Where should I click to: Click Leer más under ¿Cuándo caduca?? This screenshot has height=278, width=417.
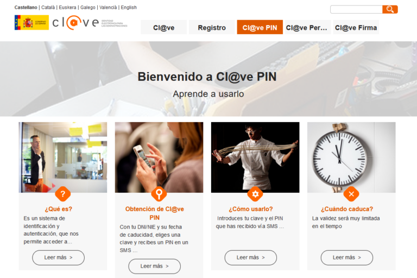coord(347,257)
